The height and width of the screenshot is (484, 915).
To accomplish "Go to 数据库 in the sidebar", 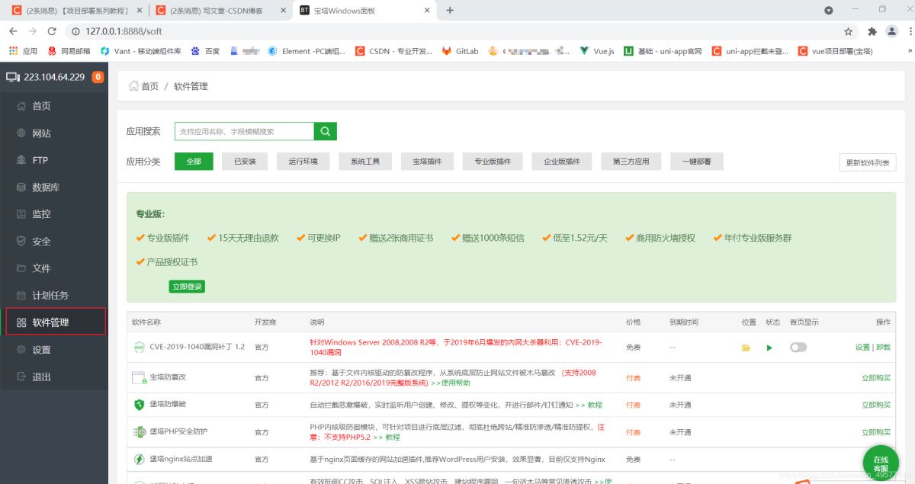I will click(x=46, y=188).
